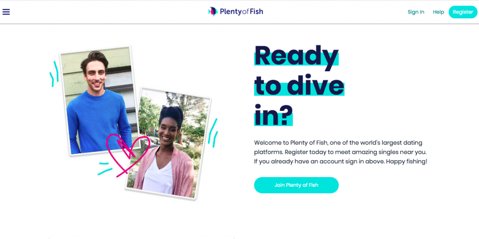Click the Join Plenty of Fish button
This screenshot has height=239, width=479.
(296, 185)
